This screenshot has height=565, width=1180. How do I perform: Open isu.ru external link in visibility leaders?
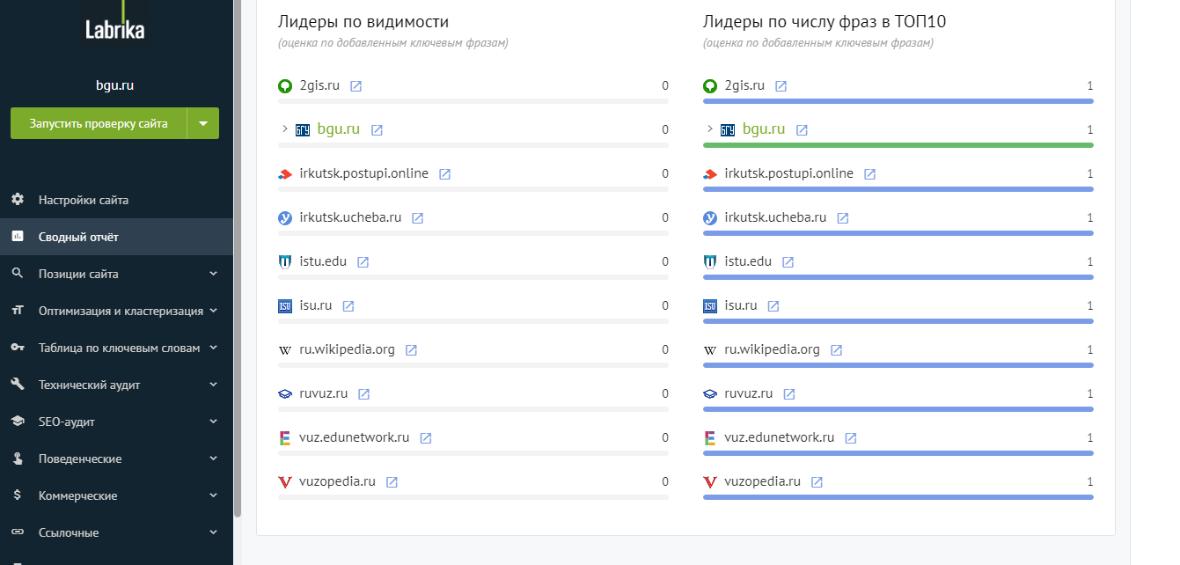point(348,306)
